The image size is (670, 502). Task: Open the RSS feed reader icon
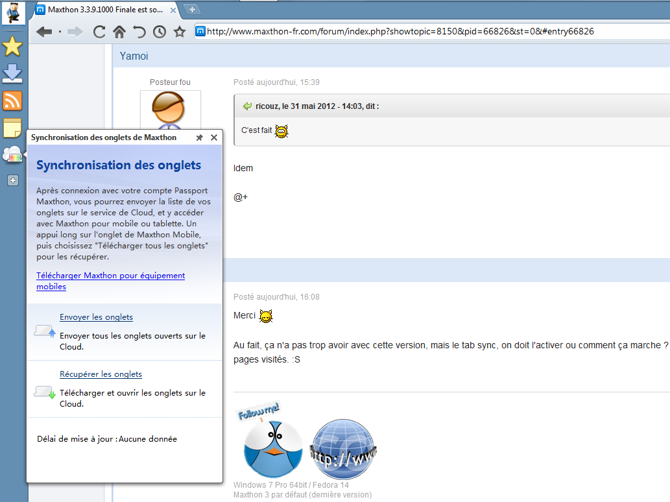(12, 101)
